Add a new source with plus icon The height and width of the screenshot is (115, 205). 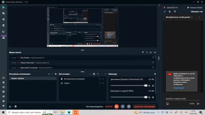(x=98, y=74)
